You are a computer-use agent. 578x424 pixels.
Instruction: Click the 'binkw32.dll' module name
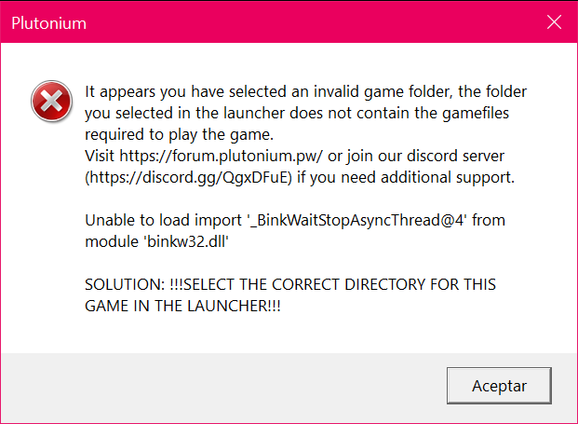coord(188,241)
